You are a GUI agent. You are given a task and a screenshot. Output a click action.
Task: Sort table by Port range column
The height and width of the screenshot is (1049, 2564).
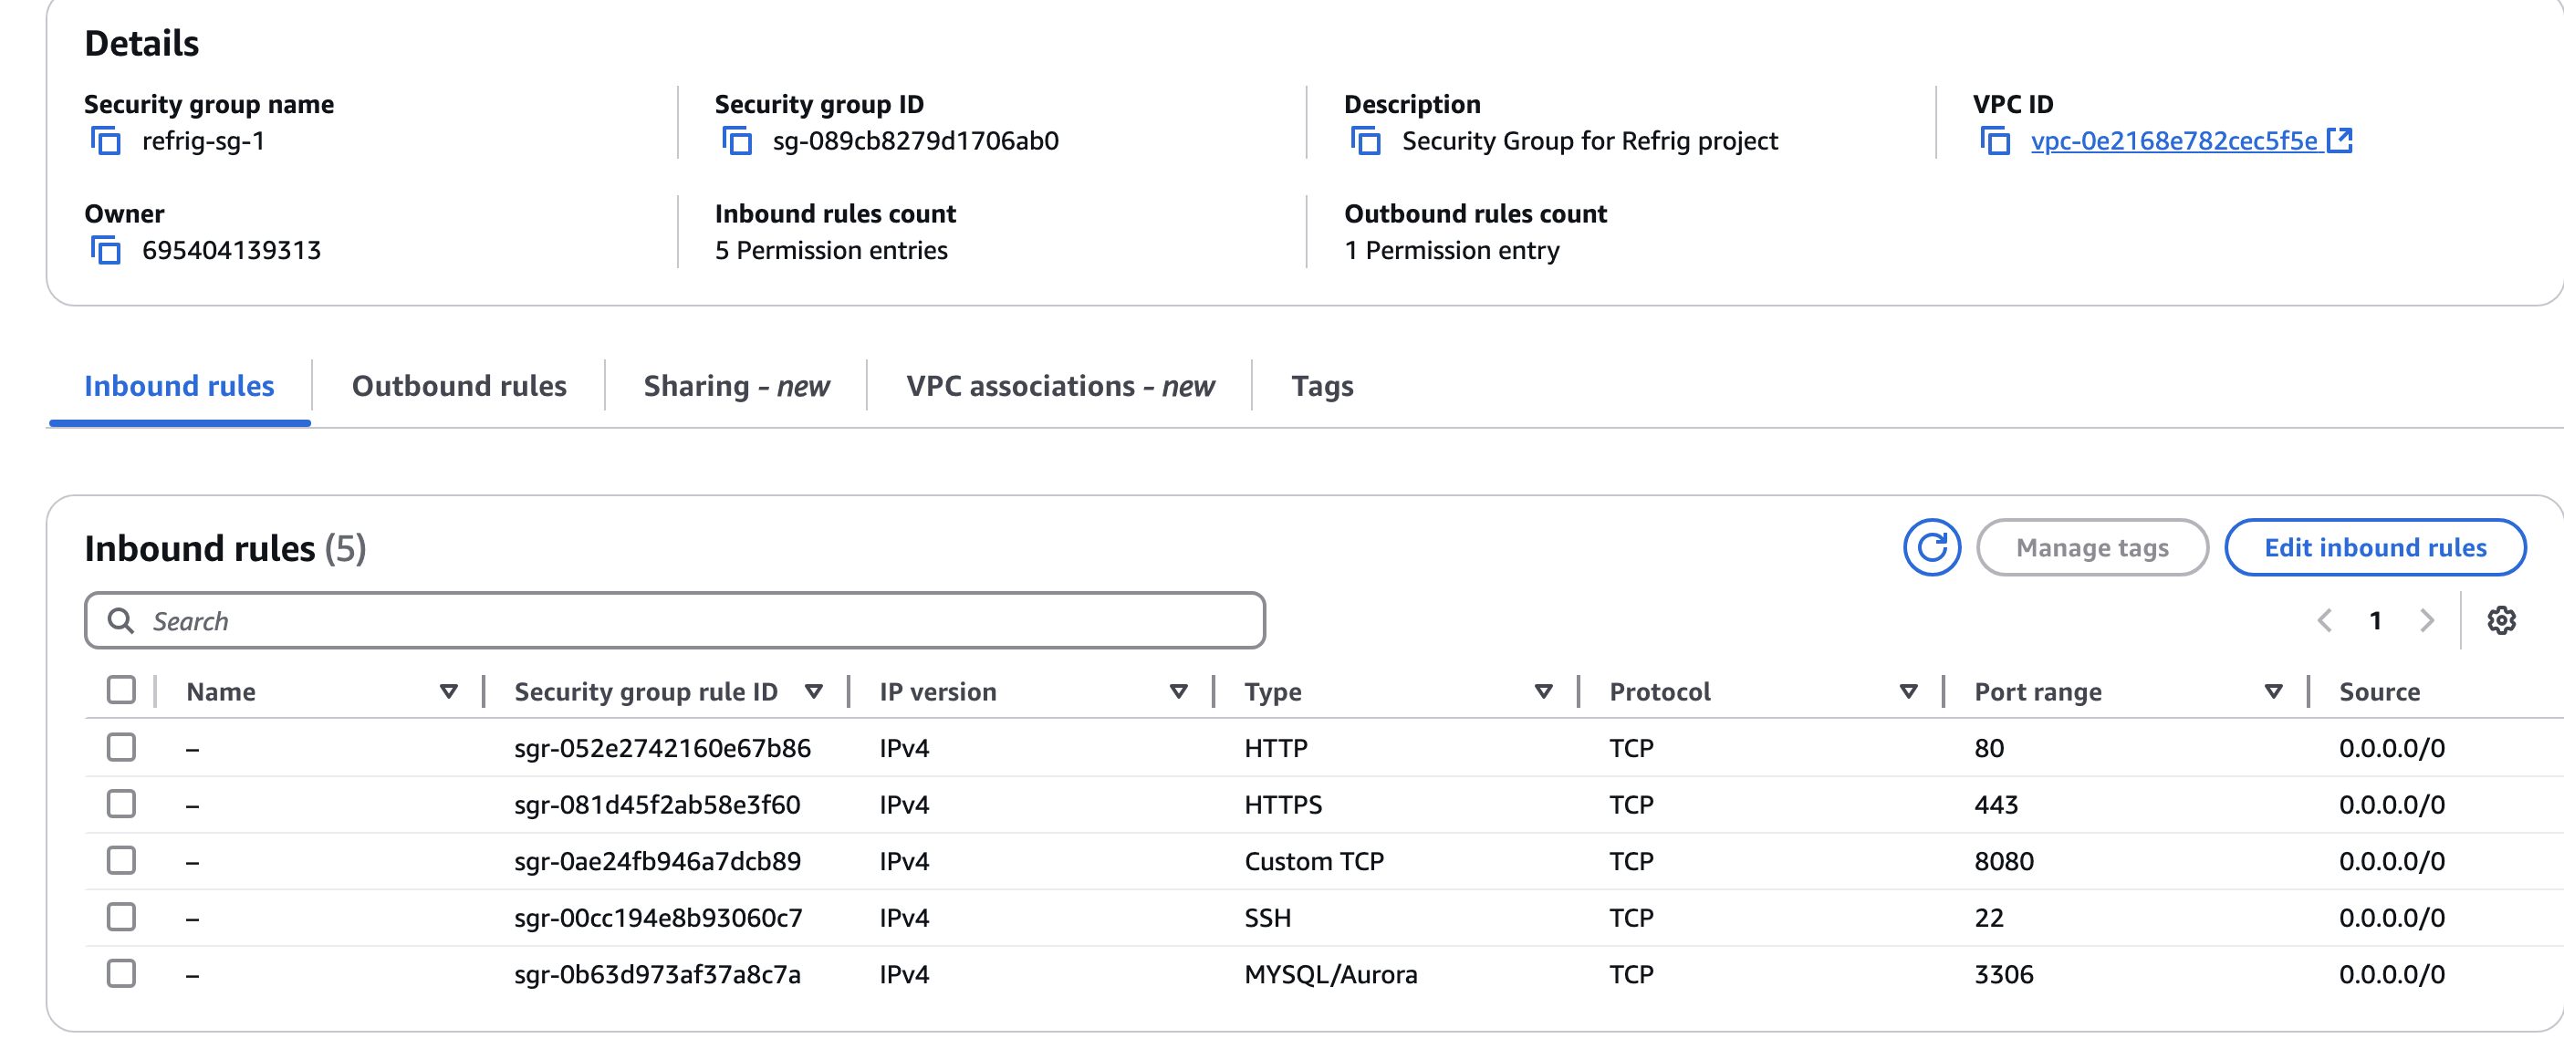point(2272,691)
